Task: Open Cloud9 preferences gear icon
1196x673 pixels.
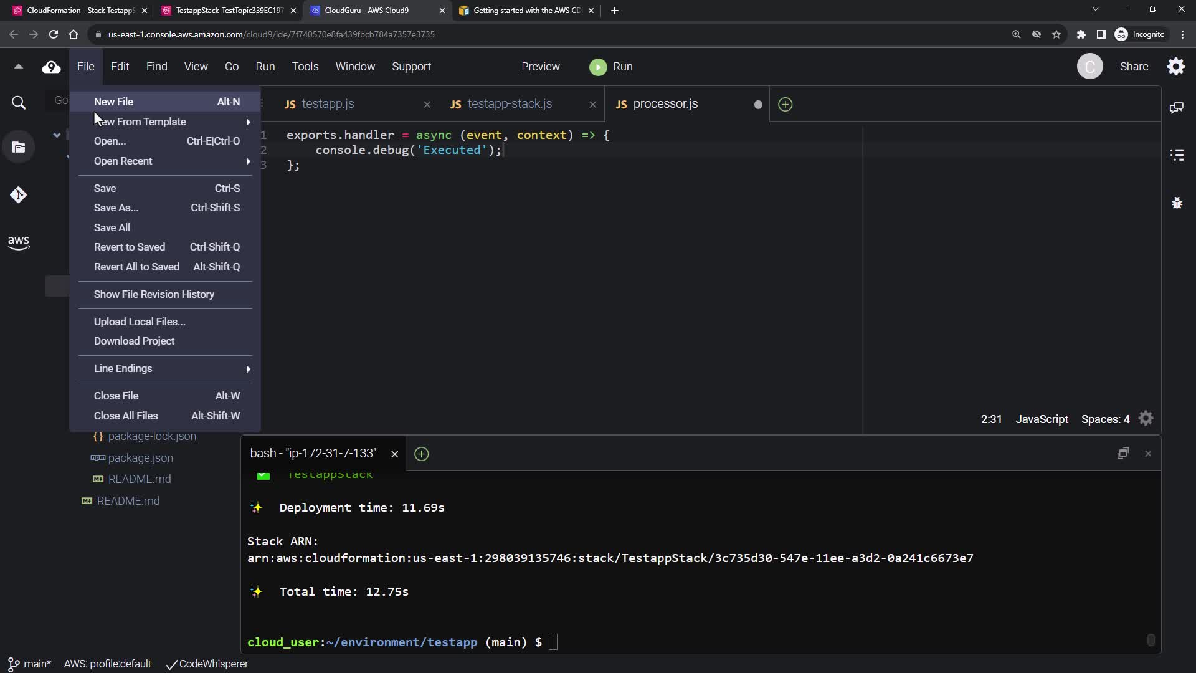Action: point(1175,67)
